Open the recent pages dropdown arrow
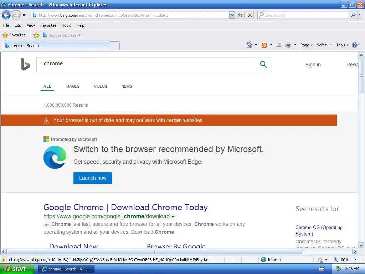This screenshot has width=365, height=274. pyautogui.click(x=24, y=15)
